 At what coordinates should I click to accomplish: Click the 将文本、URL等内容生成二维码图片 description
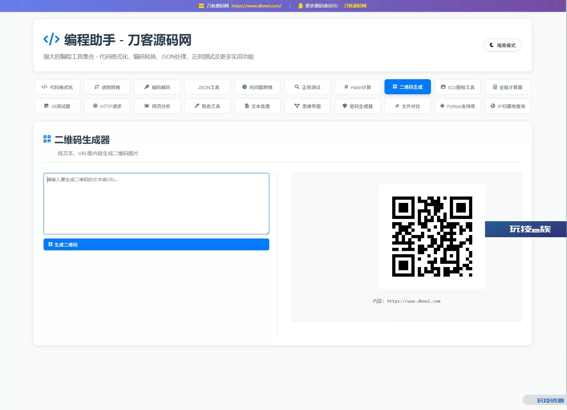(98, 153)
